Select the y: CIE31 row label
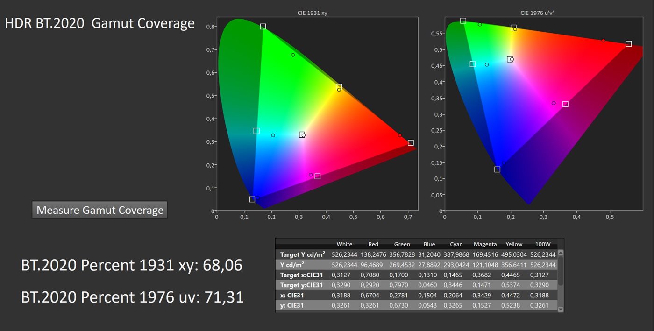Screen dimensions: 654x331 293,305
